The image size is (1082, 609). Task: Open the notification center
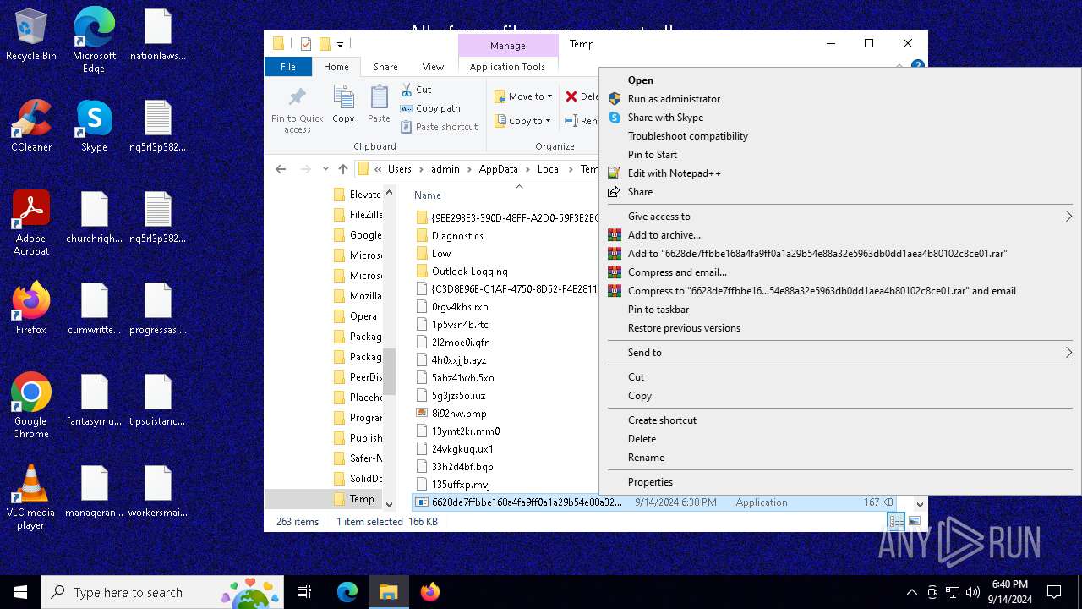click(x=1054, y=592)
